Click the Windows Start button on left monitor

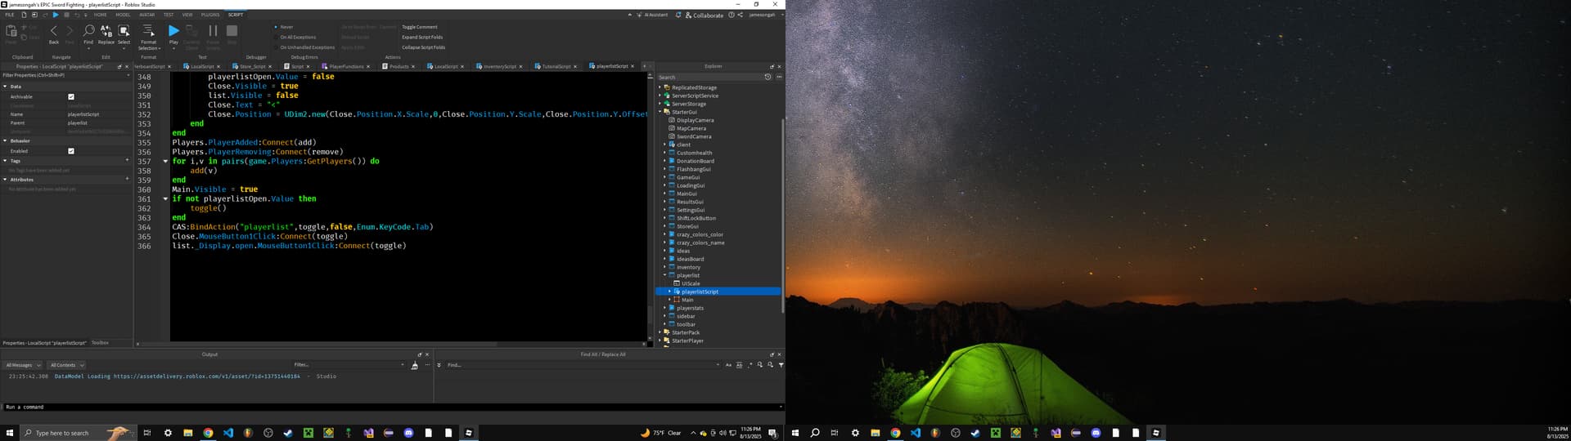10,433
